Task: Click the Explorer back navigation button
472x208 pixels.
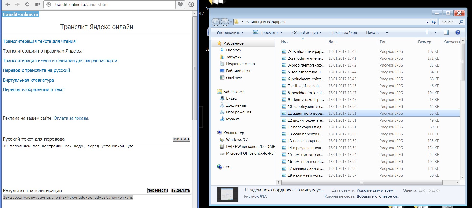Action: tap(216, 22)
